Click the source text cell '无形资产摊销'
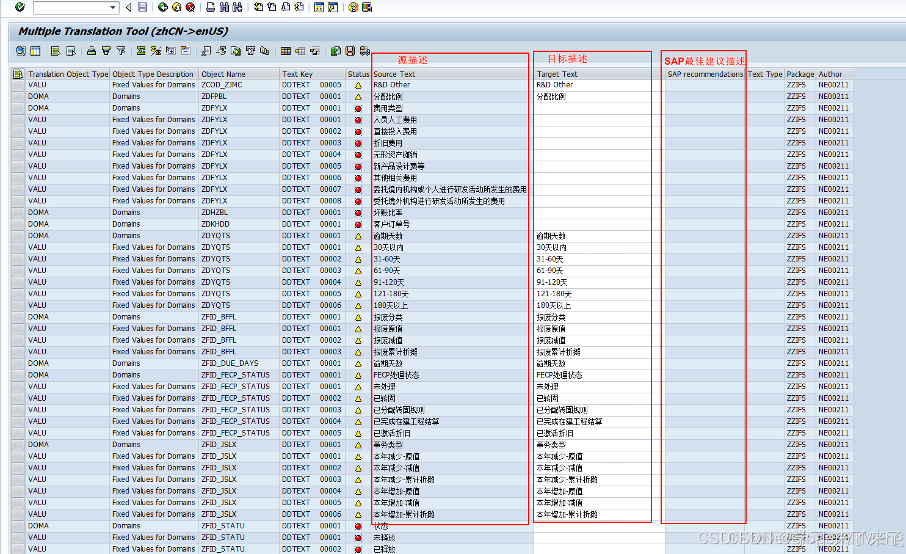Screen dimensions: 906x554 (451, 155)
